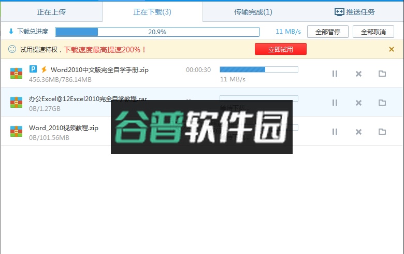Click the lightning speed-up icon
404x254 pixels.
(44, 69)
